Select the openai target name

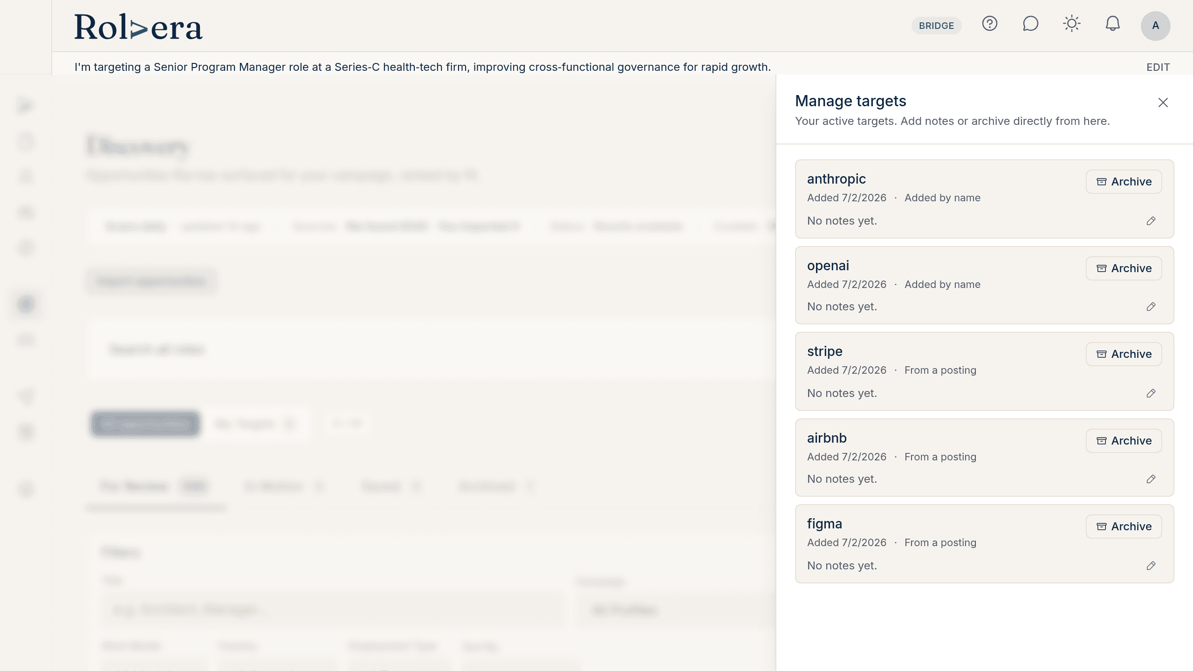click(828, 266)
